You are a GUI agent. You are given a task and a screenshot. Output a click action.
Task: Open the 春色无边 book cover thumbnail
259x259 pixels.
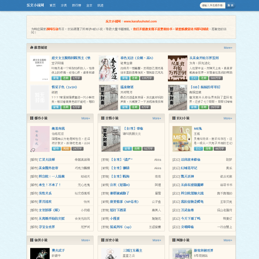pyautogui.click(x=108, y=68)
